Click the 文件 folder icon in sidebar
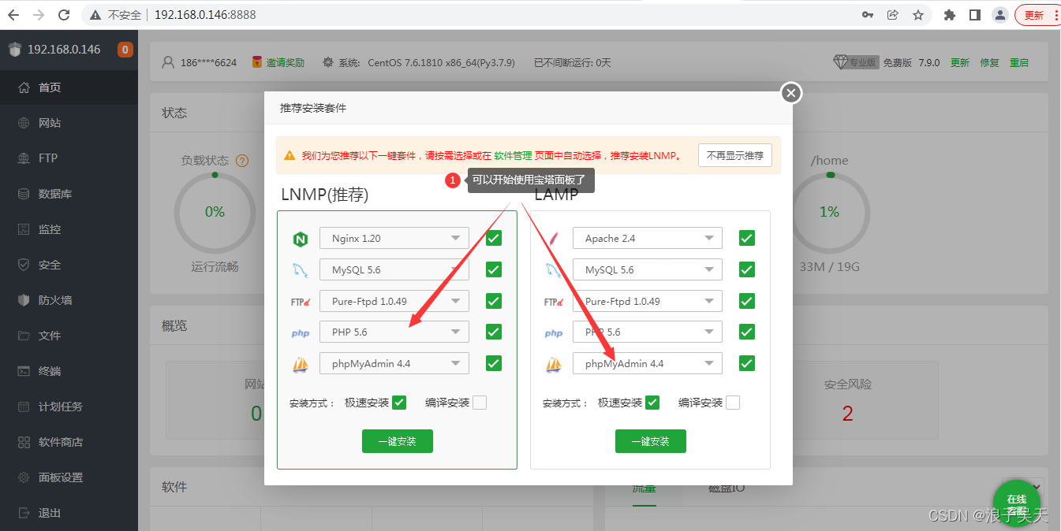The image size is (1061, 531). [x=24, y=336]
